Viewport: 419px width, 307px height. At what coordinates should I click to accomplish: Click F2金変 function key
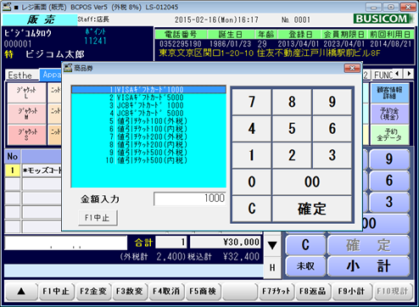pos(93,291)
